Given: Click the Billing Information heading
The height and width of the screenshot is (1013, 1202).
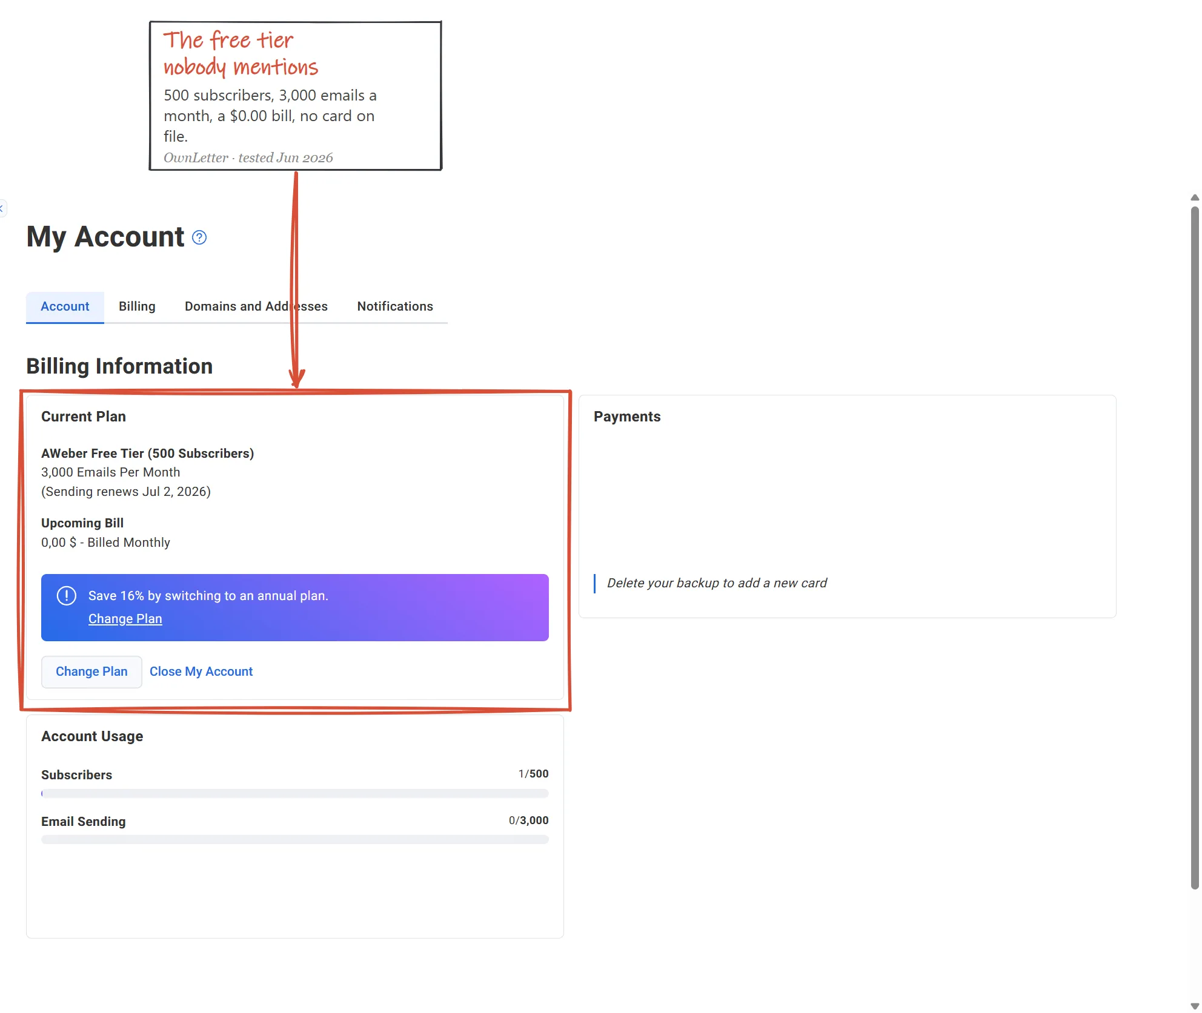Looking at the screenshot, I should tap(119, 366).
